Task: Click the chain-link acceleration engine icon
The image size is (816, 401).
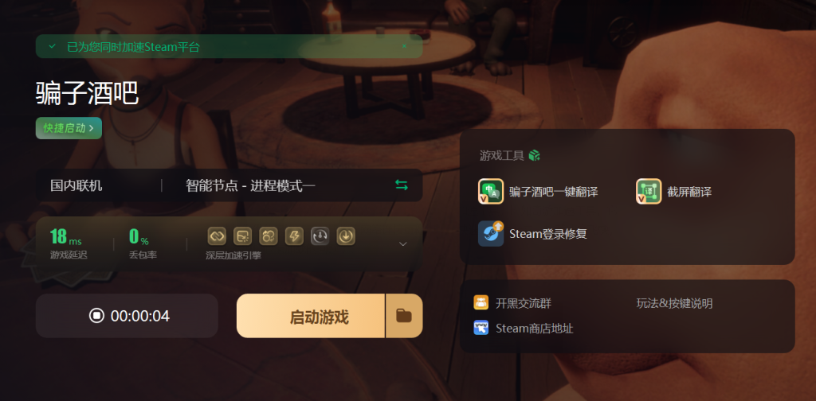Action: tap(217, 236)
